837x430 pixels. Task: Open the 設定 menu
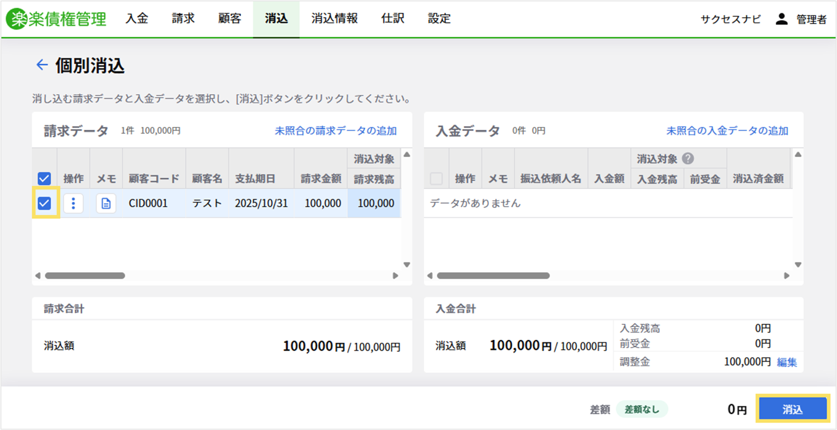pyautogui.click(x=439, y=19)
